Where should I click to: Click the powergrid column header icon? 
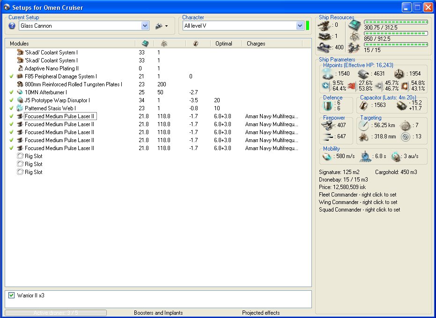pos(163,44)
